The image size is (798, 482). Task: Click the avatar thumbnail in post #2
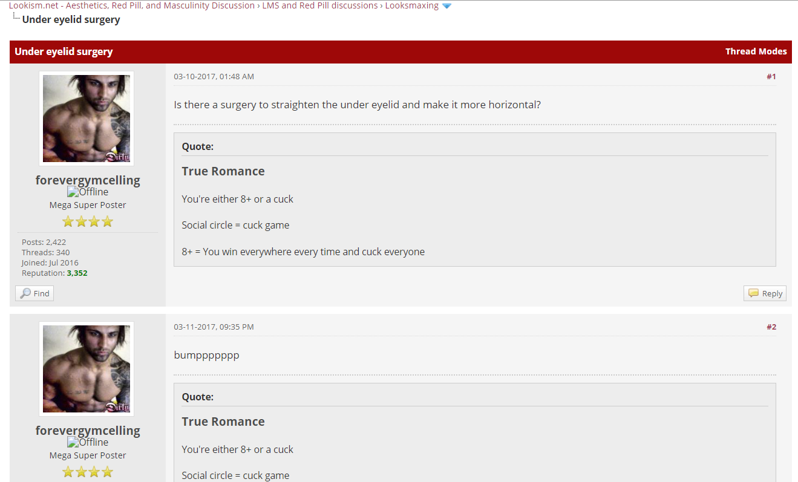87,369
